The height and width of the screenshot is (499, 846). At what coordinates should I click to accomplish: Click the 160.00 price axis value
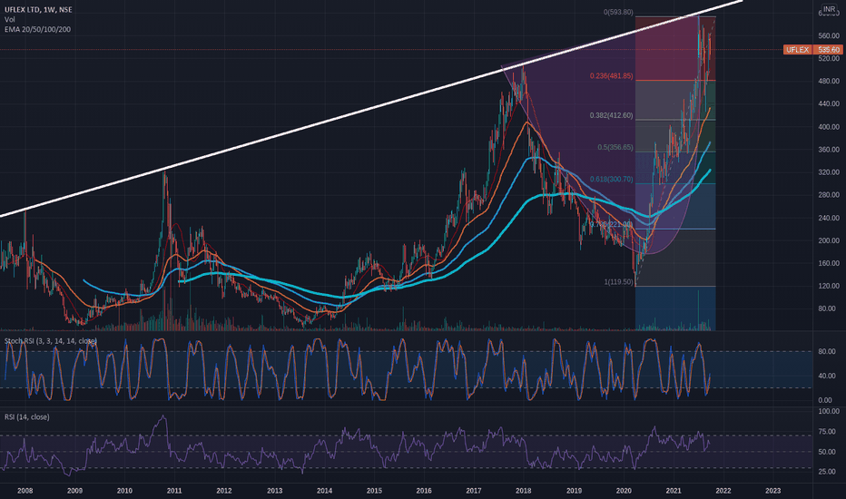coord(829,263)
